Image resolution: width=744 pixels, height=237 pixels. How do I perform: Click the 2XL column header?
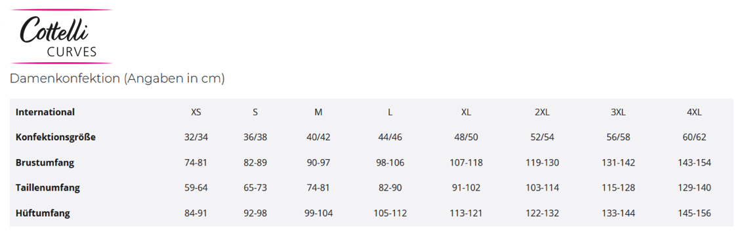tap(542, 113)
